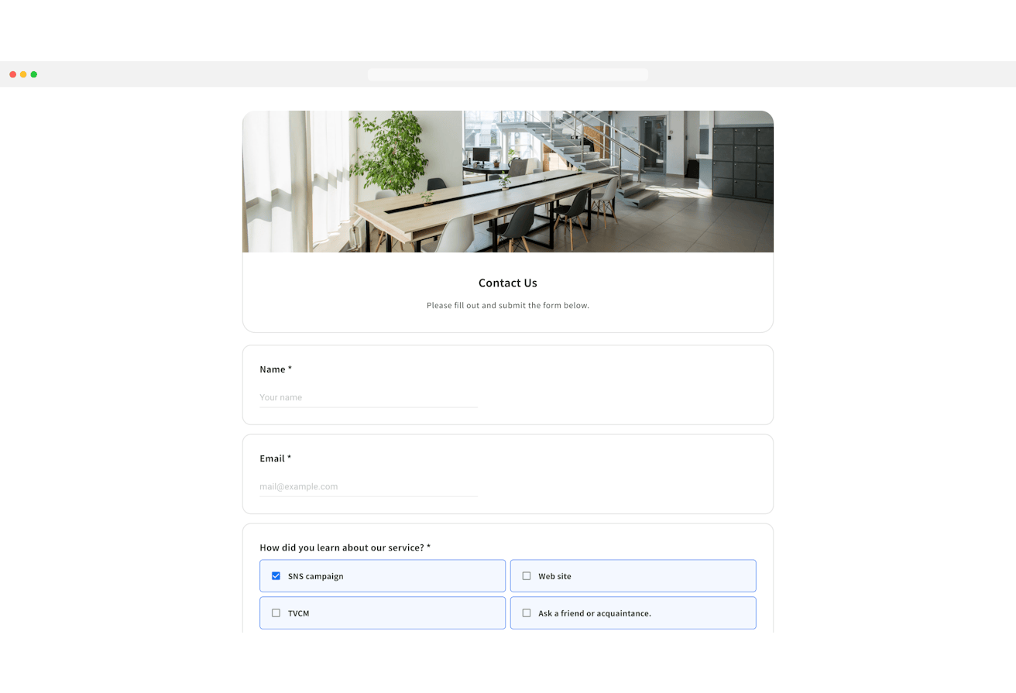Enable the TVCM checkbox
This screenshot has height=693, width=1016.
[276, 613]
